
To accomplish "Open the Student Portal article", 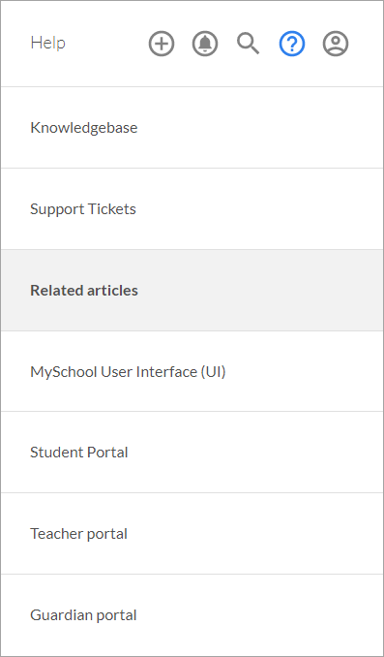I will pos(192,453).
